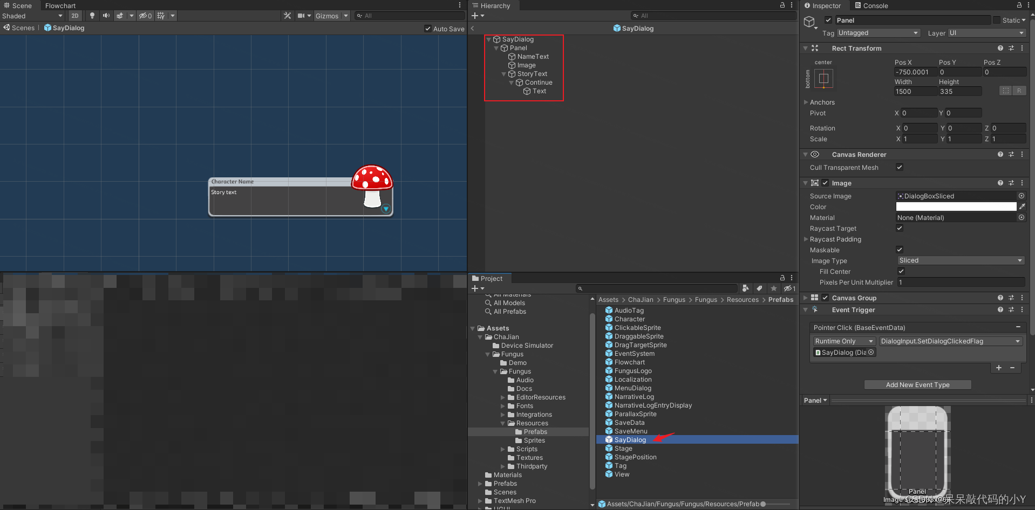Screen dimensions: 1035x510
Task: Open component editor tools wrench icon
Action: click(x=288, y=16)
